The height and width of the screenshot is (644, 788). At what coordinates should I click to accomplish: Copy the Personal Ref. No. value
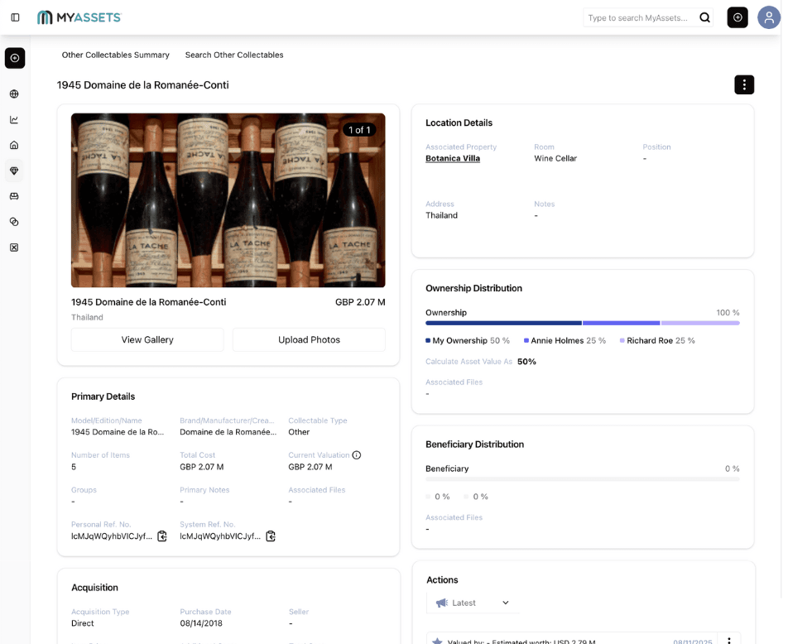click(162, 536)
